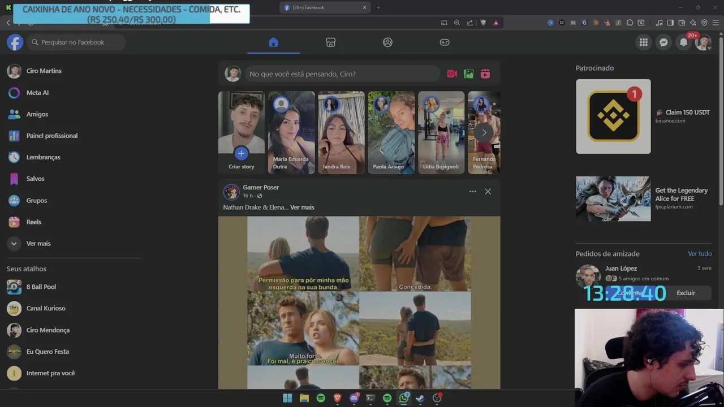Open WhatsApp from the taskbar
Viewport: 724px width, 407px height.
pyautogui.click(x=404, y=398)
